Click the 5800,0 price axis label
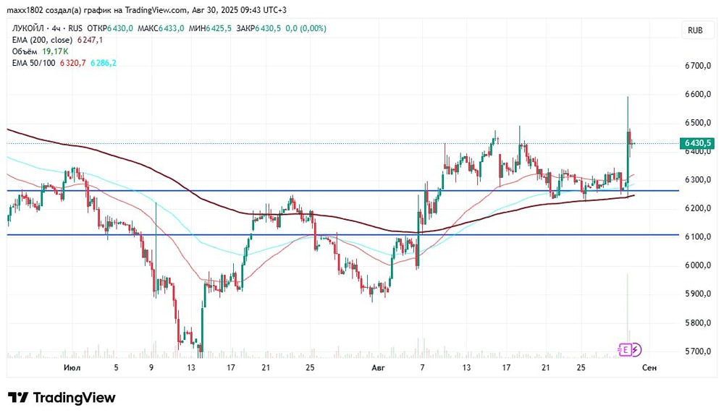 (x=698, y=323)
